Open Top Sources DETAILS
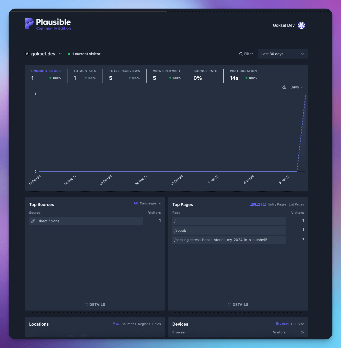This screenshot has width=341, height=348. pyautogui.click(x=95, y=305)
